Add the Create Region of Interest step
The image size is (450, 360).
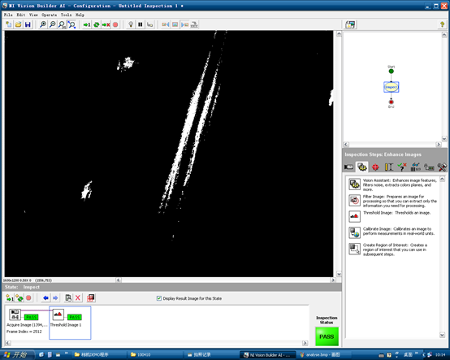(x=354, y=249)
